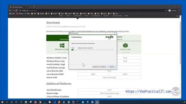Click the nodejs.org address bar
Image resolution: width=186 pixels, height=104 pixels.
click(91, 10)
